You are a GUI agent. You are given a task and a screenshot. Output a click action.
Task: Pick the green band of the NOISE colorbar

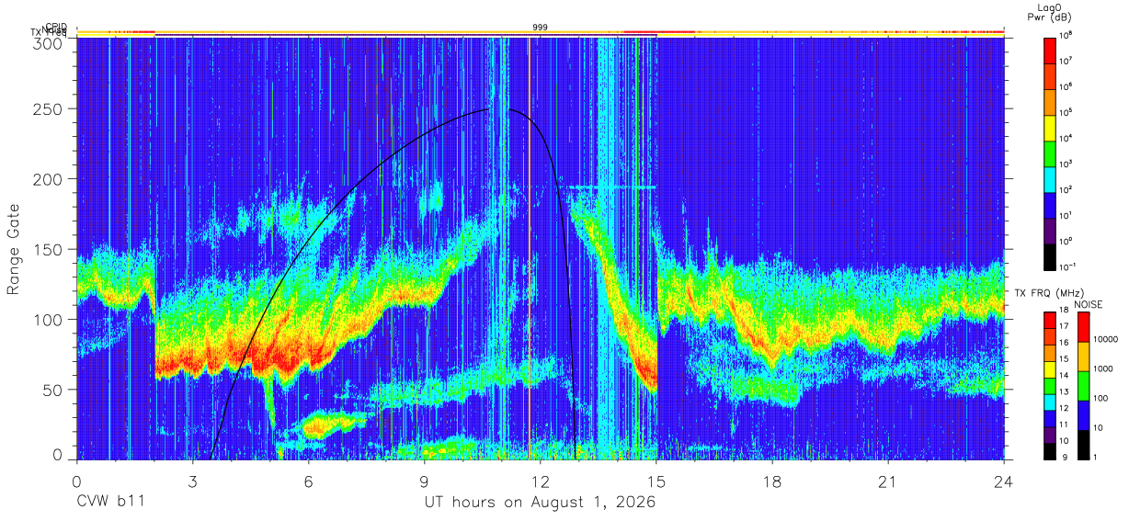pos(1083,386)
